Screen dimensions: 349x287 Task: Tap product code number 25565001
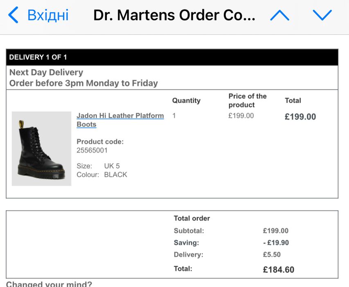click(92, 150)
